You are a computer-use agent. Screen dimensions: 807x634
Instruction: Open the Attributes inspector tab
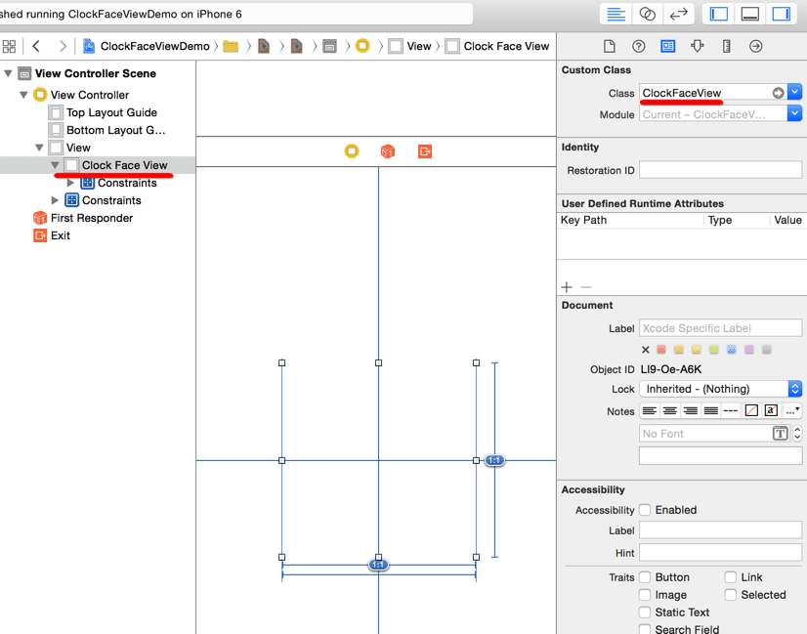pyautogui.click(x=698, y=46)
